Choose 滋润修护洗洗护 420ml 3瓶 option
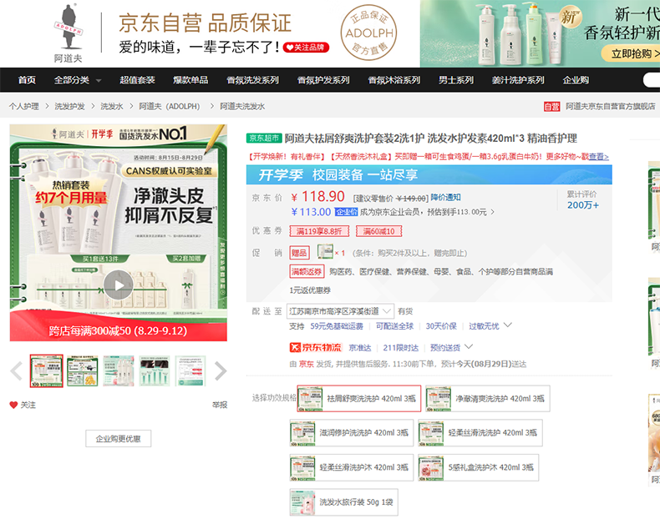 pyautogui.click(x=352, y=433)
